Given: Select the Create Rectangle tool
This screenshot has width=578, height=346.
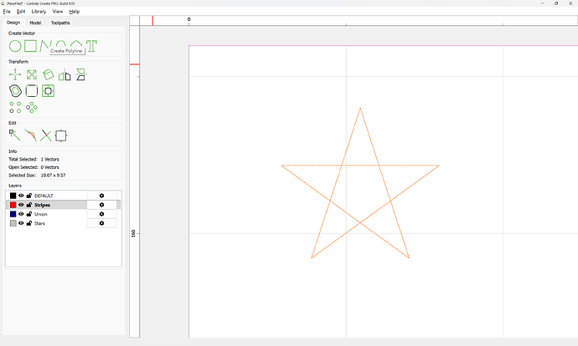Looking at the screenshot, I should pyautogui.click(x=31, y=46).
